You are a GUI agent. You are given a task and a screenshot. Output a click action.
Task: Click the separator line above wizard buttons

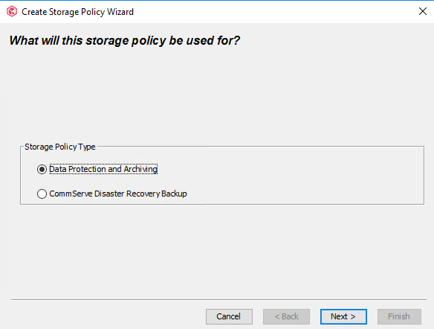point(218,299)
